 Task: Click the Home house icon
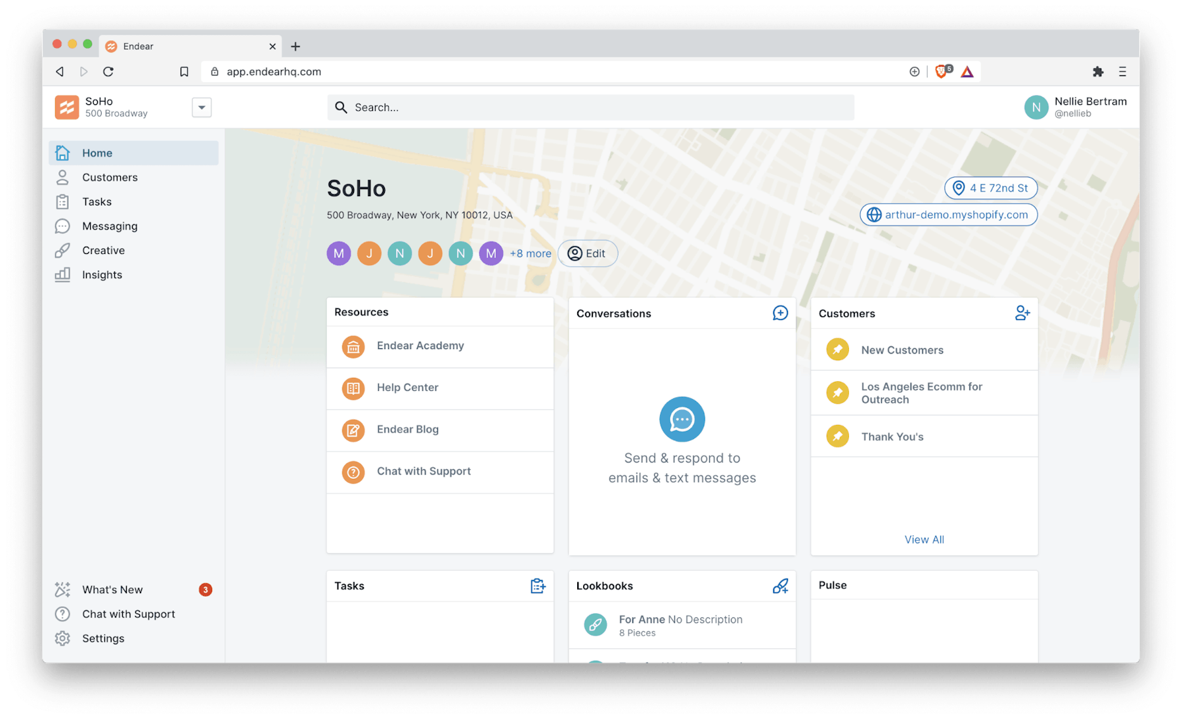pos(62,153)
